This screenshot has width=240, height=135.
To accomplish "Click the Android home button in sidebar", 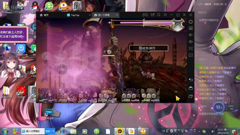I will (x=191, y=88).
